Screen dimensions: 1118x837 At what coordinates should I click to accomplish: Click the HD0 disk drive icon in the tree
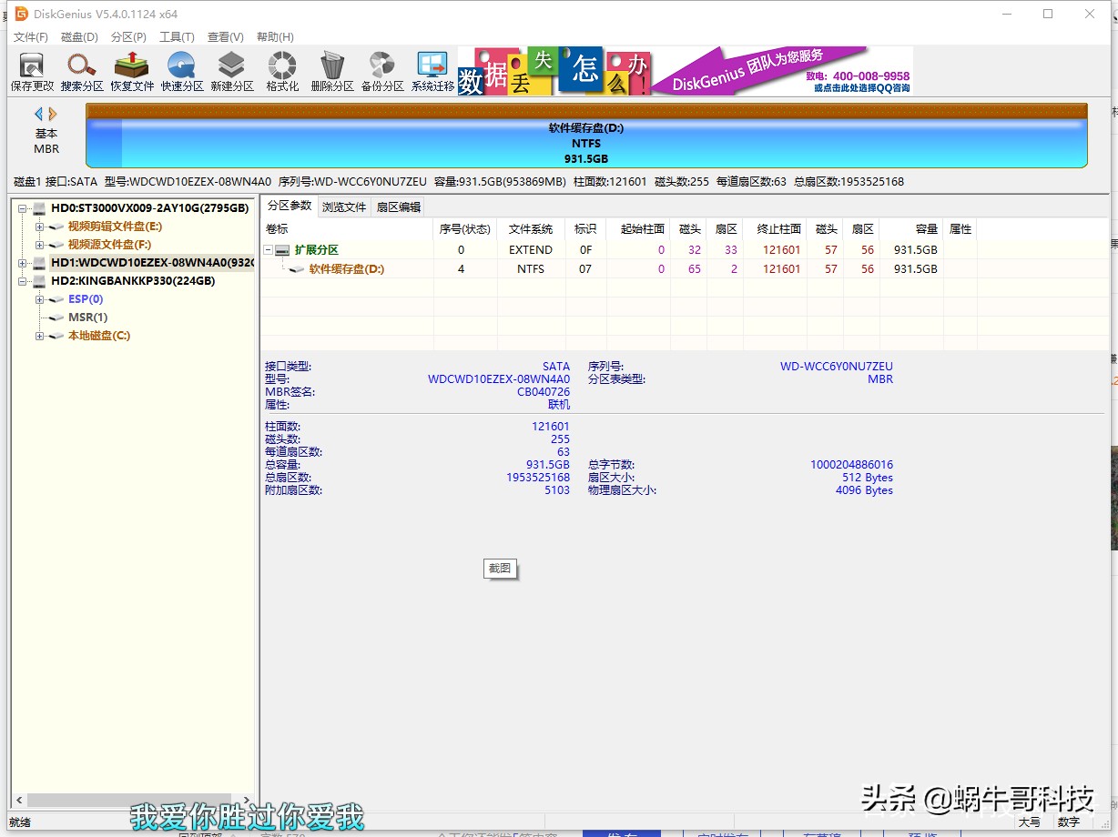(39, 208)
